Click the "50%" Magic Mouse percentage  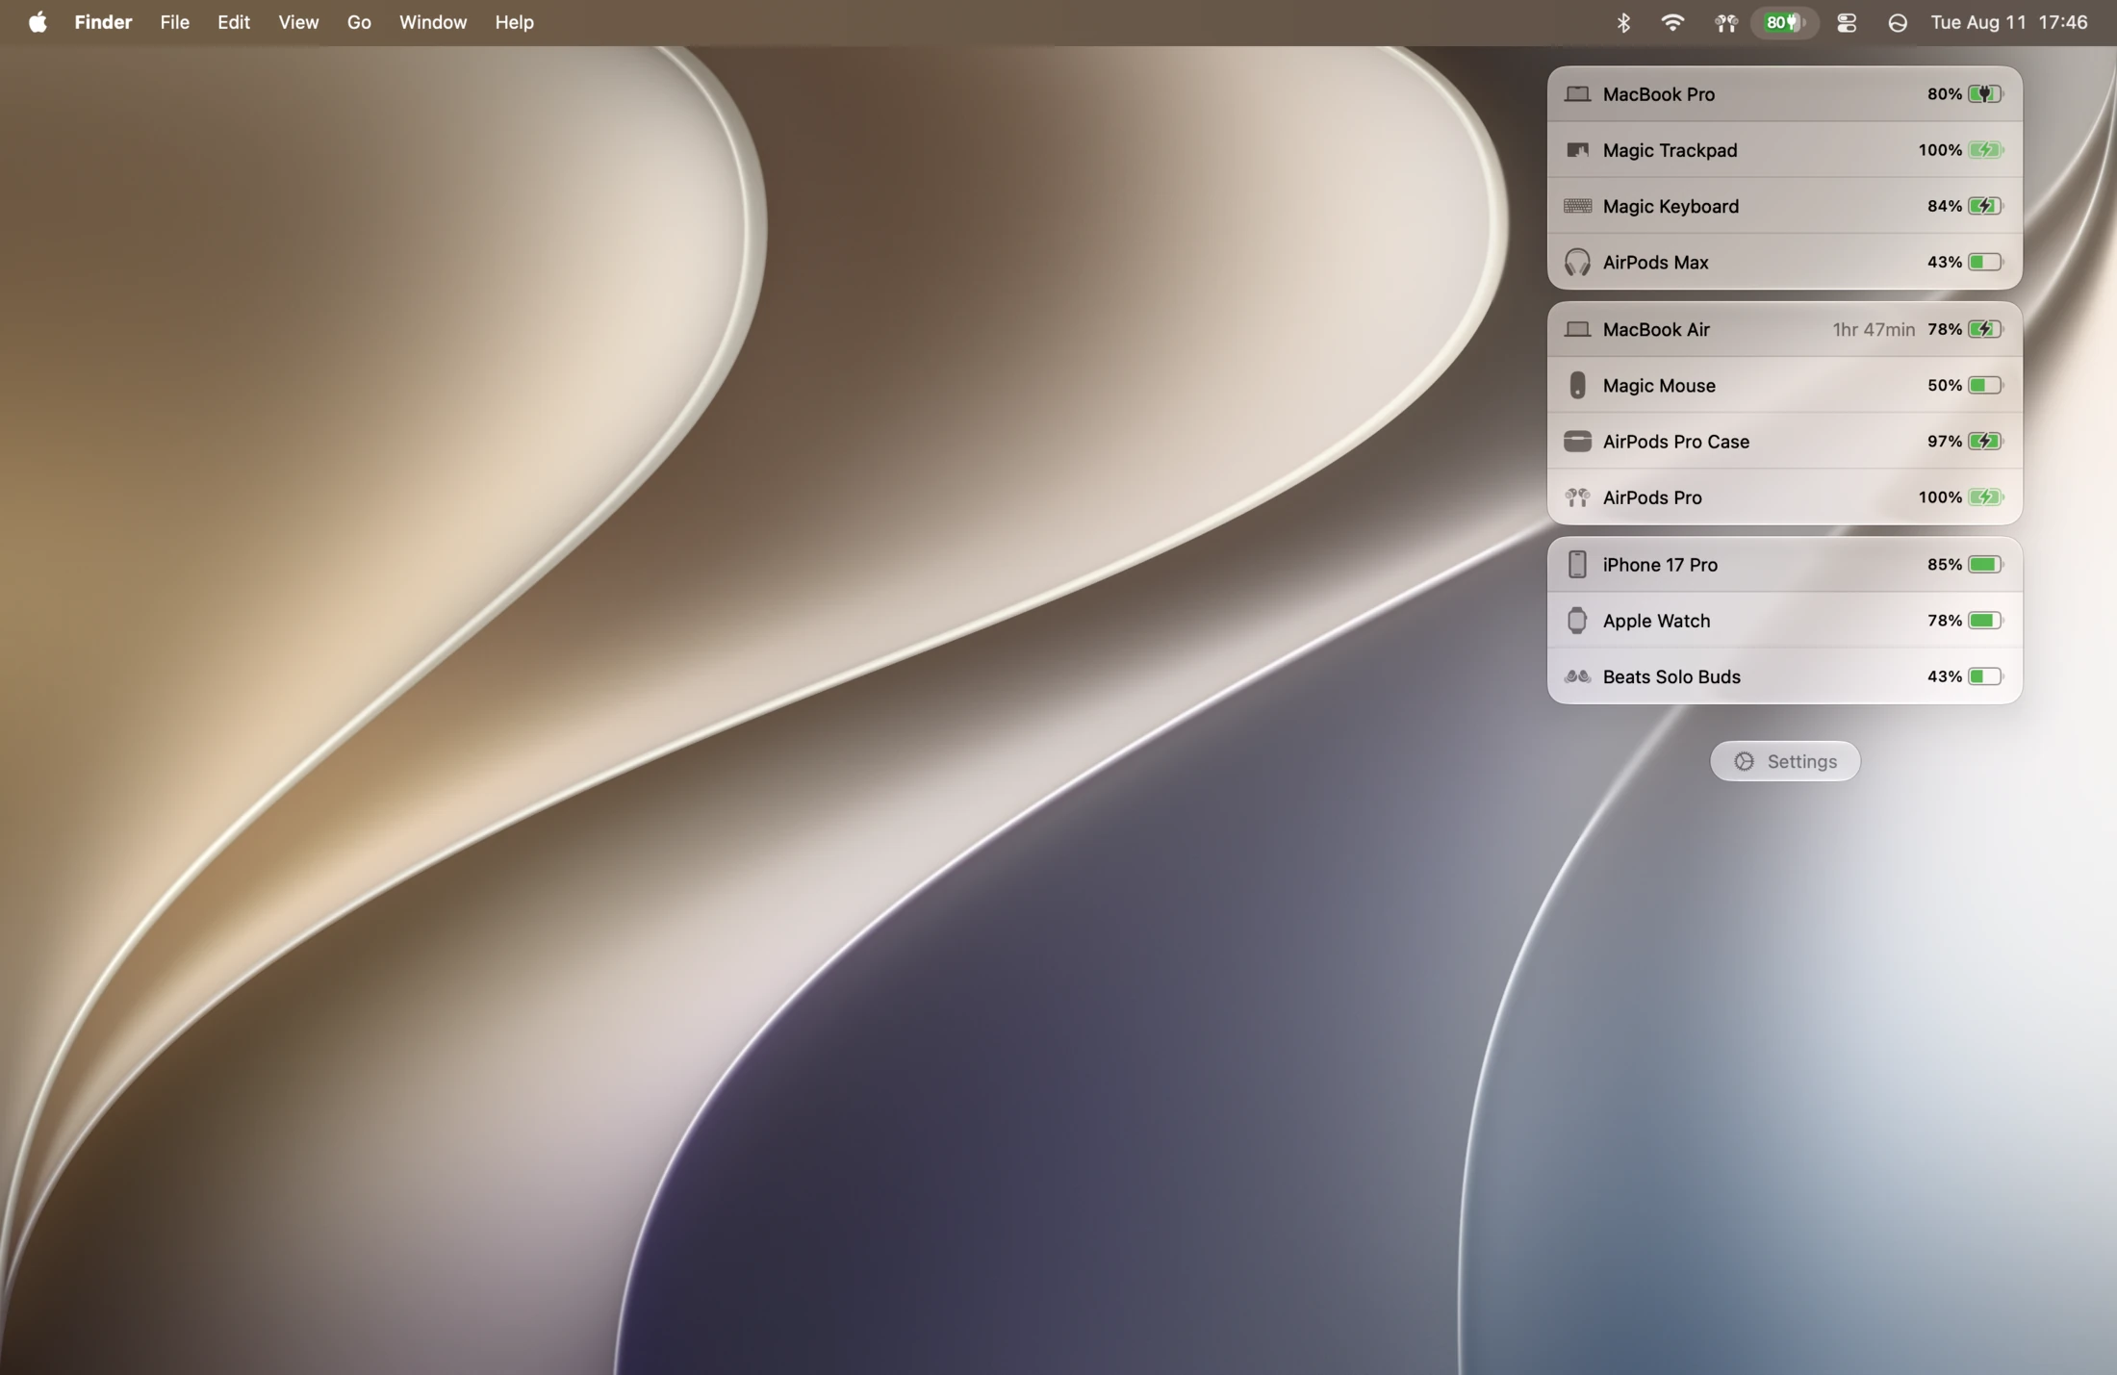pos(1944,385)
